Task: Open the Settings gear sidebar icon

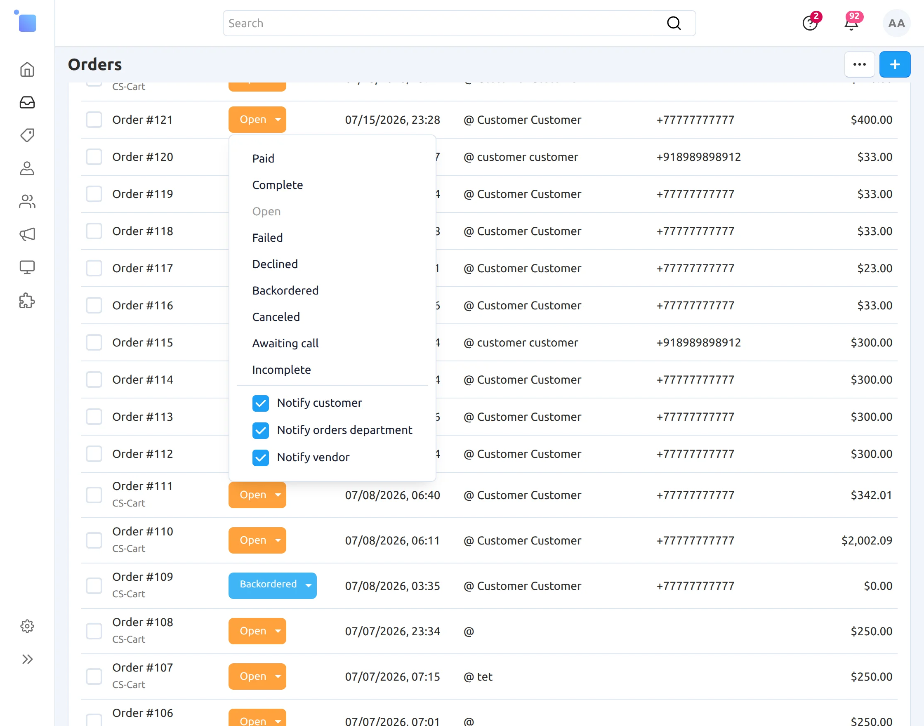Action: (27, 626)
